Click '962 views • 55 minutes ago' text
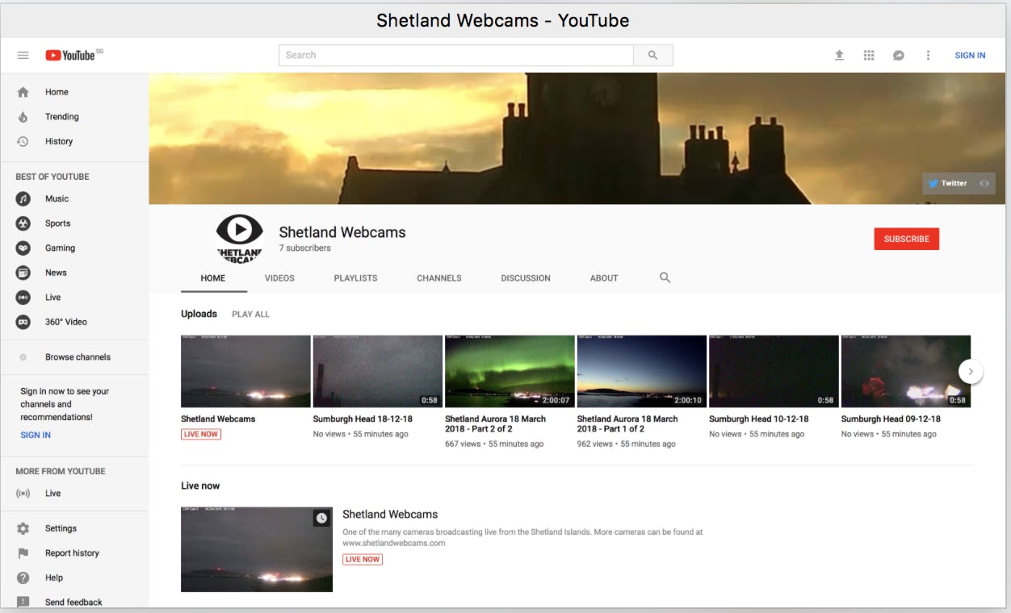1011x613 pixels. point(627,444)
